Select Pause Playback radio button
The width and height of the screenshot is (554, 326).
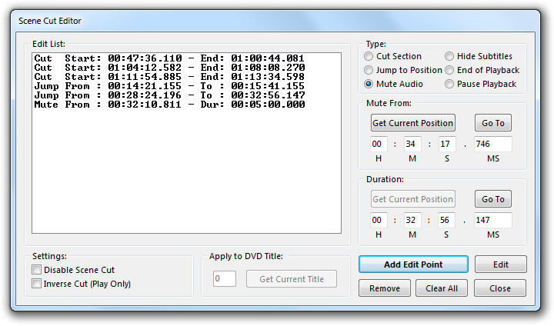pyautogui.click(x=449, y=84)
